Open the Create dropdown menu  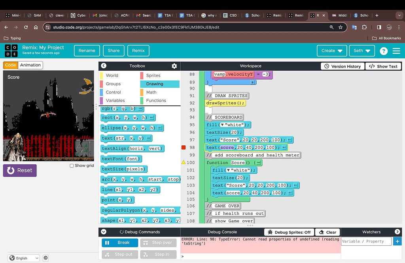[x=331, y=51]
